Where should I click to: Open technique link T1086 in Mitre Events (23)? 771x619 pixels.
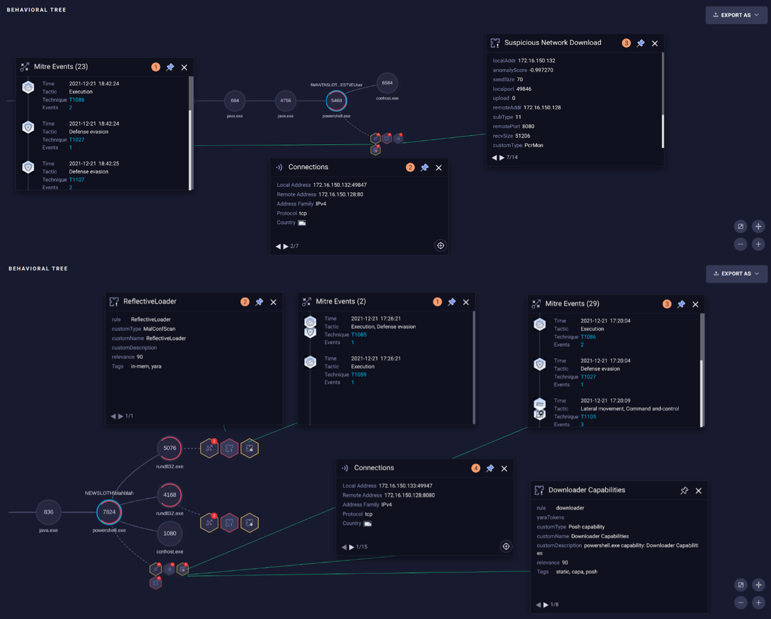77,100
